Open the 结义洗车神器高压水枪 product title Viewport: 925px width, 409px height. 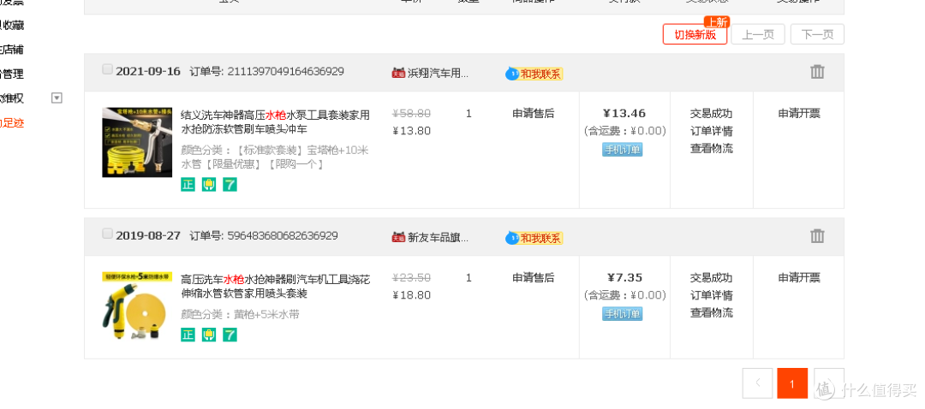[x=276, y=122]
